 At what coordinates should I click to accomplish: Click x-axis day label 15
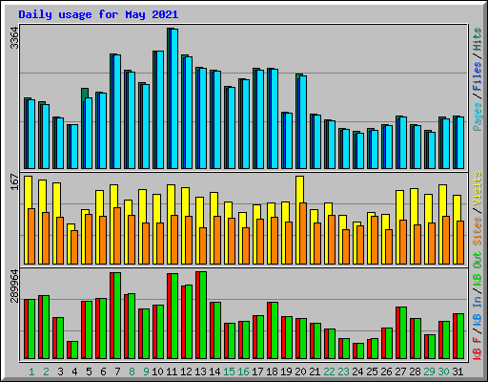(229, 371)
